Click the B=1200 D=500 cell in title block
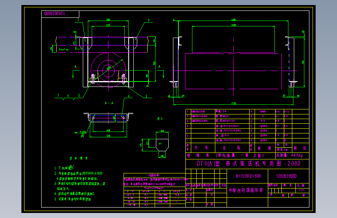337x218 pixels. click(x=248, y=176)
